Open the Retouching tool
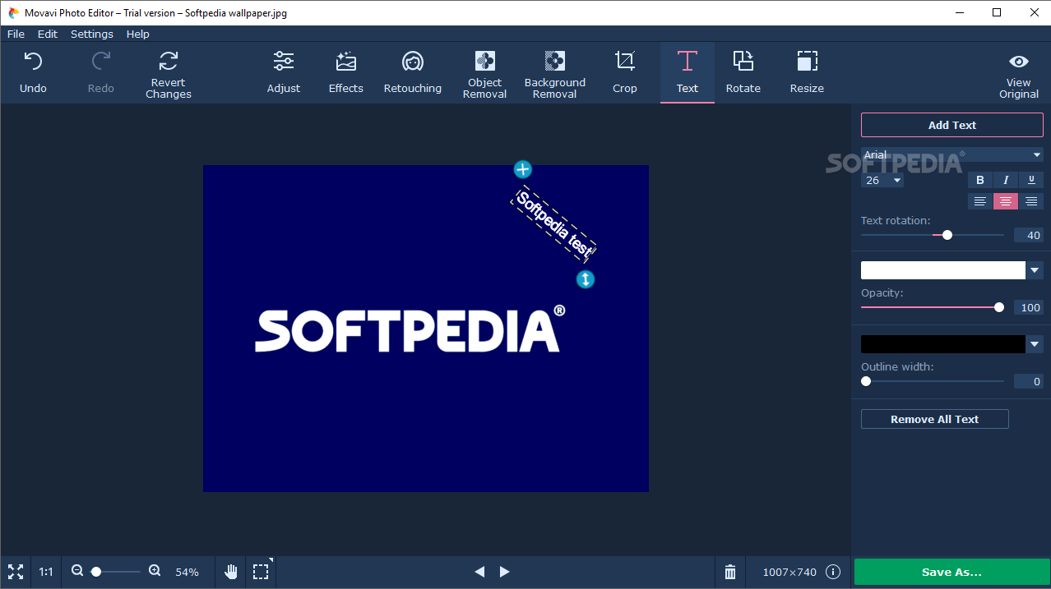 (x=413, y=72)
